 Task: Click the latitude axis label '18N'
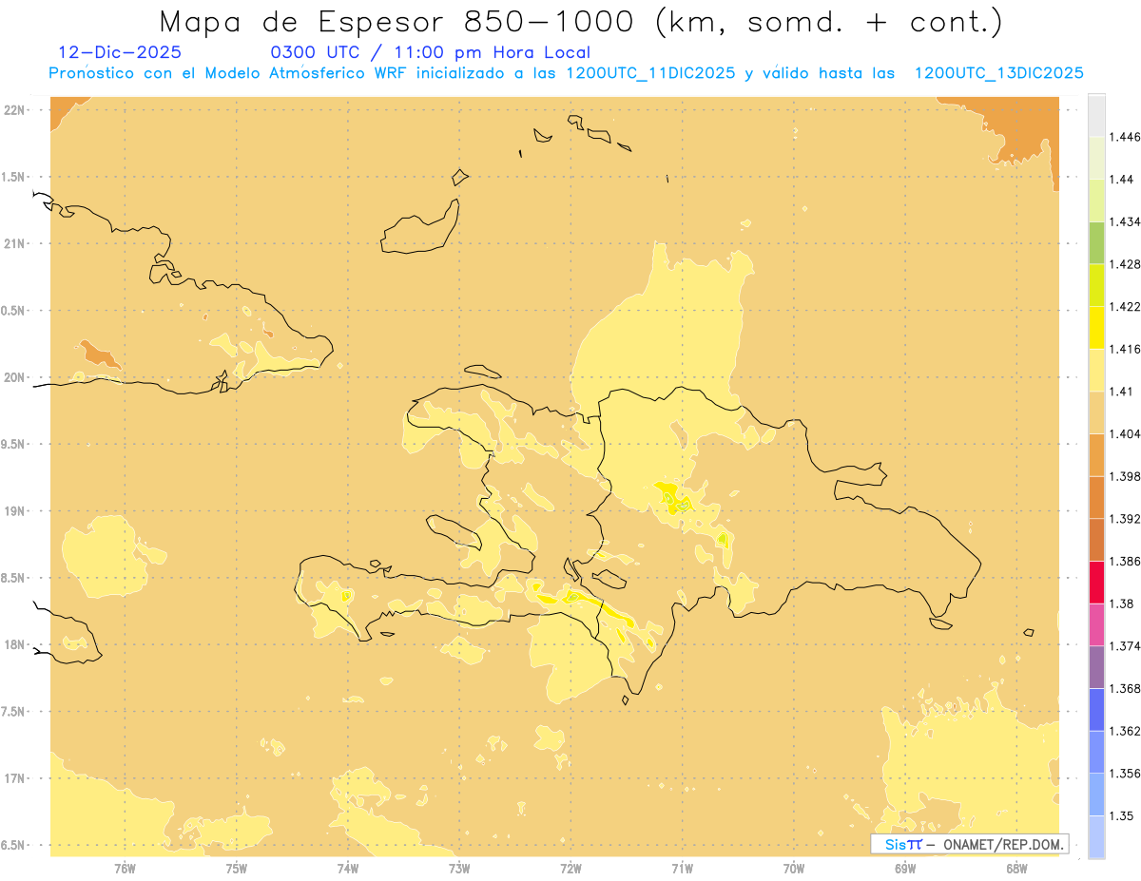pos(14,644)
